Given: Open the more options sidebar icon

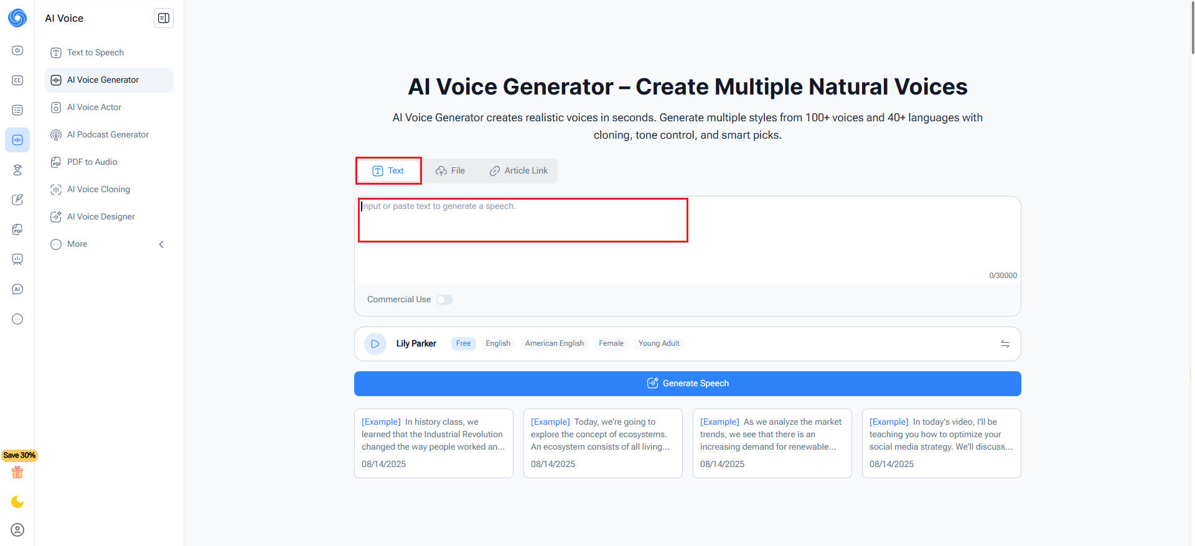Looking at the screenshot, I should [17, 319].
